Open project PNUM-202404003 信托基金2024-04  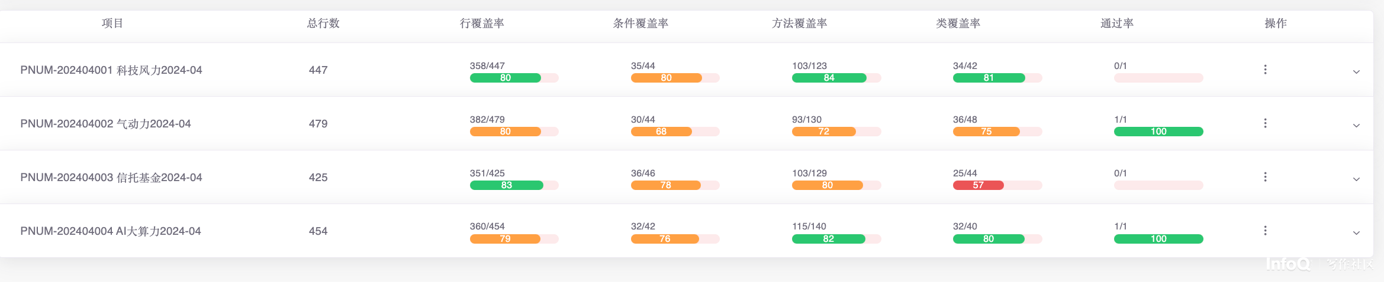pos(111,178)
